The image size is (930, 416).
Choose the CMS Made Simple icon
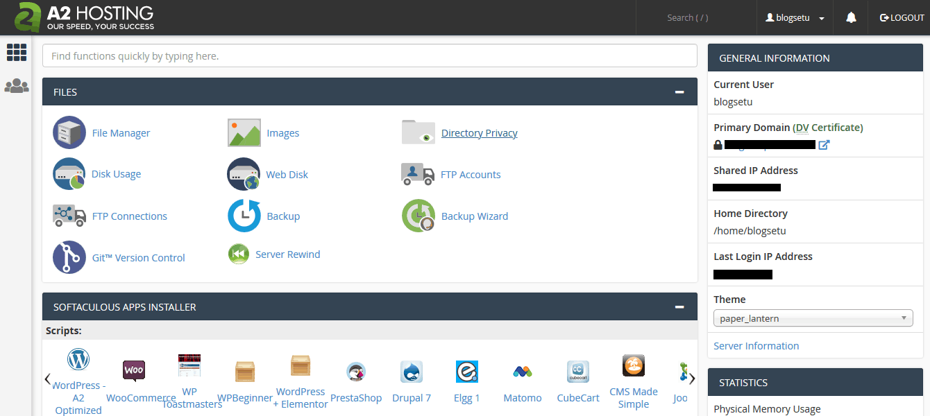(634, 365)
